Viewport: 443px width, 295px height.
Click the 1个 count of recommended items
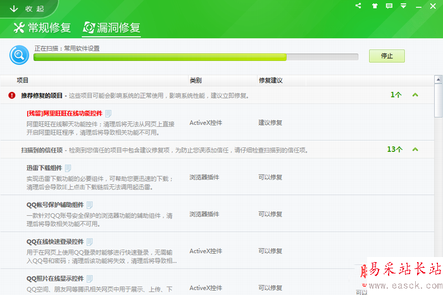[396, 95]
